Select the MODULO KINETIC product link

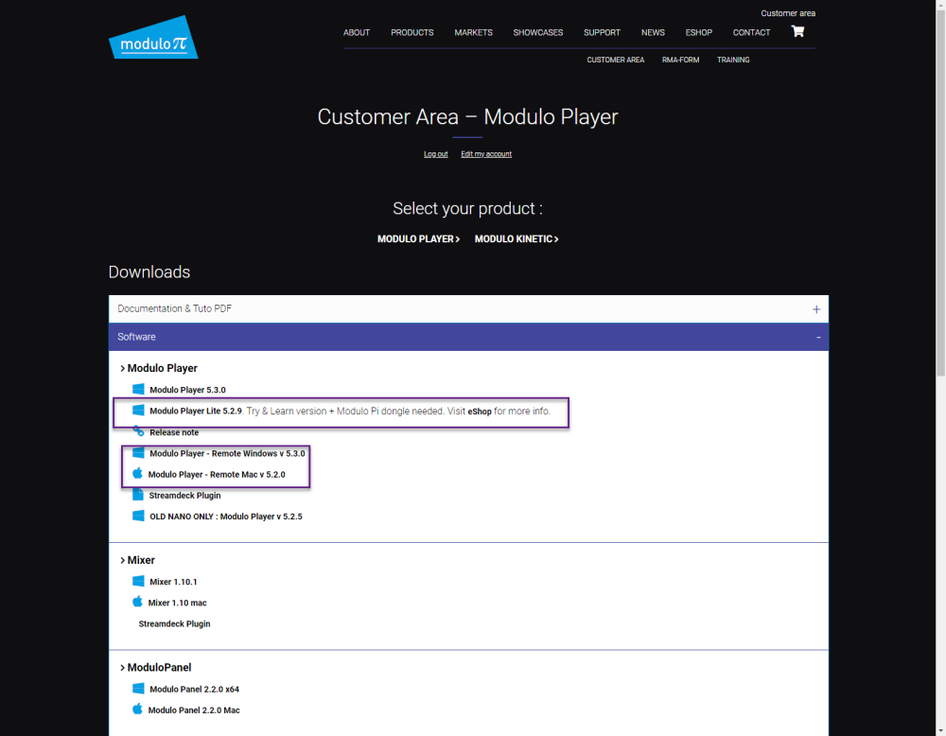(x=517, y=239)
